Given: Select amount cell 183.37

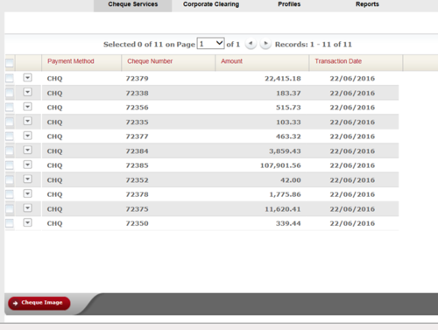Looking at the screenshot, I should point(288,93).
